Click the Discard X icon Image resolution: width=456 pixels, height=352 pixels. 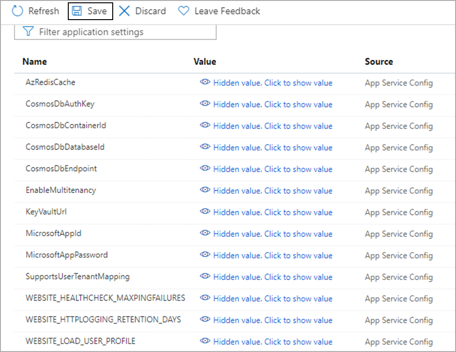[x=124, y=11]
